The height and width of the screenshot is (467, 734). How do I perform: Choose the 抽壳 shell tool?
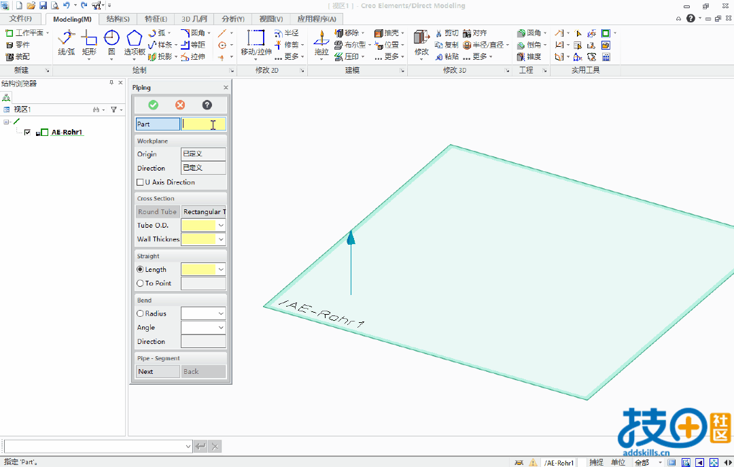point(387,33)
